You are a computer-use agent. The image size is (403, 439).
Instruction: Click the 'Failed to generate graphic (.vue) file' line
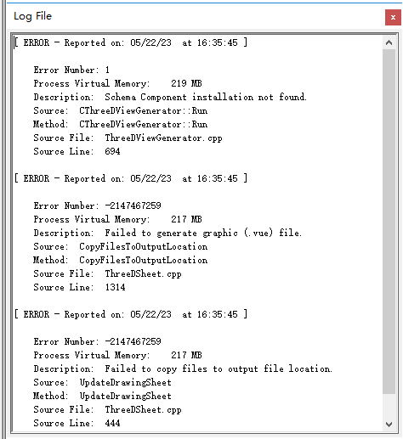click(167, 233)
